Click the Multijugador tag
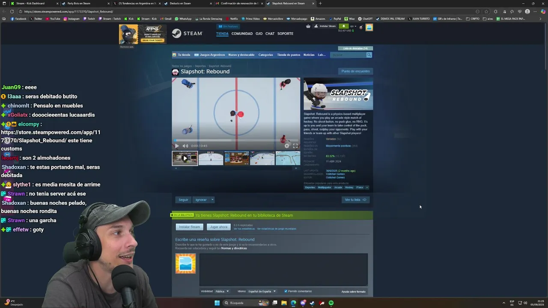 (324, 187)
